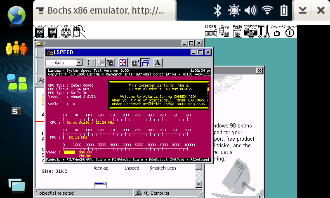The image size is (330, 198).
Task: Click the volume speaker icon
Action: tap(250, 10)
